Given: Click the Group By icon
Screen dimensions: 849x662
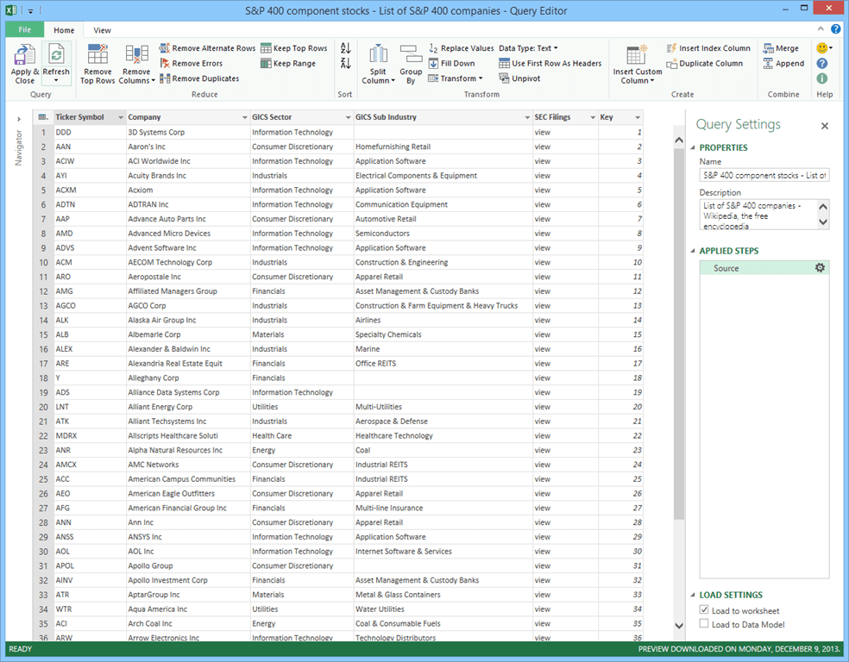Looking at the screenshot, I should tap(411, 54).
